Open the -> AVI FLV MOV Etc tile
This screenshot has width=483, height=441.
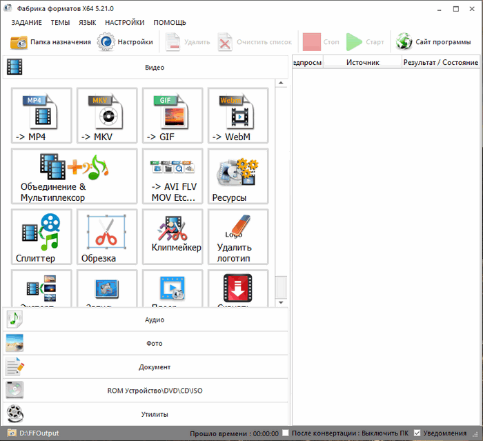[172, 176]
